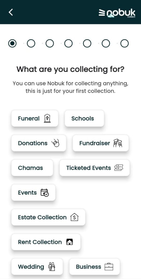Select the fourth step indicator circle
The width and height of the screenshot is (141, 279).
point(68,43)
